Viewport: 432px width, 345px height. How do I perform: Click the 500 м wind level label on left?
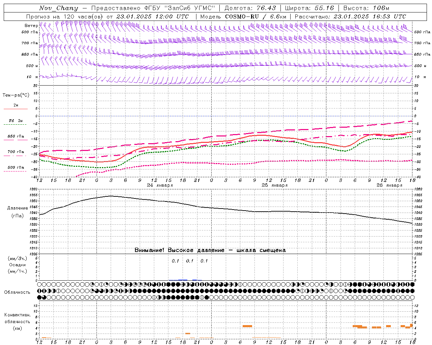coord(32,66)
